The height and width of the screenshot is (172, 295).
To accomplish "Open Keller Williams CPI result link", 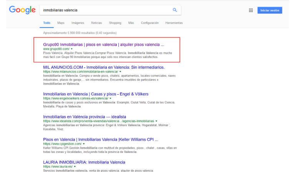I will click(x=101, y=140).
